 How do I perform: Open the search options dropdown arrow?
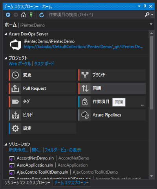[x=152, y=15]
